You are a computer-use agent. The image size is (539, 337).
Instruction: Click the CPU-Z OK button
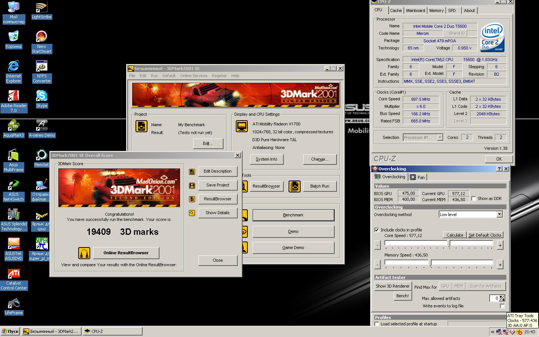tap(499, 159)
